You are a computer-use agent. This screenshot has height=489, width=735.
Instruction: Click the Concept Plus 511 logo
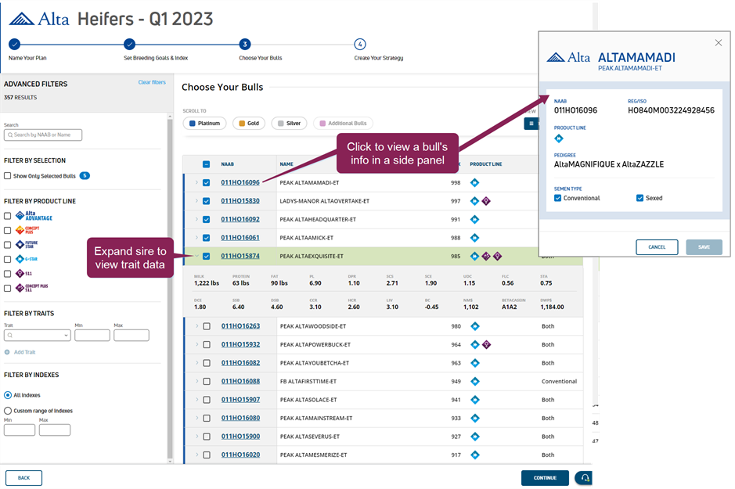(31, 288)
